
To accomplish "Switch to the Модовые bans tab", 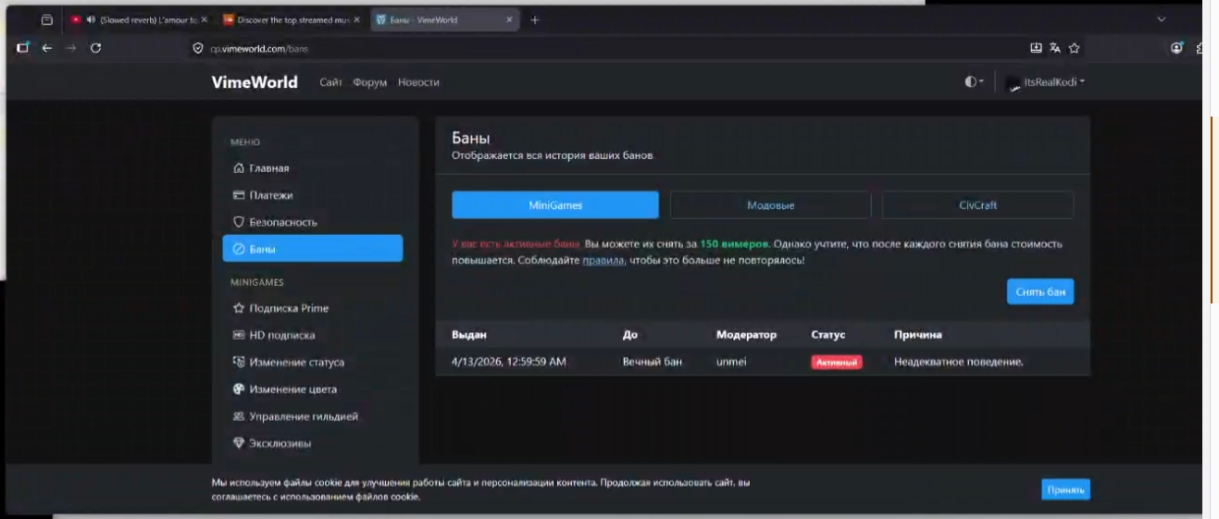I will (770, 205).
